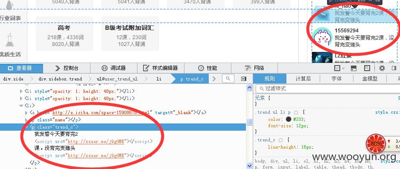
Task: Toggle the sidebar pane icon near breadcrumbs
Action: click(244, 79)
